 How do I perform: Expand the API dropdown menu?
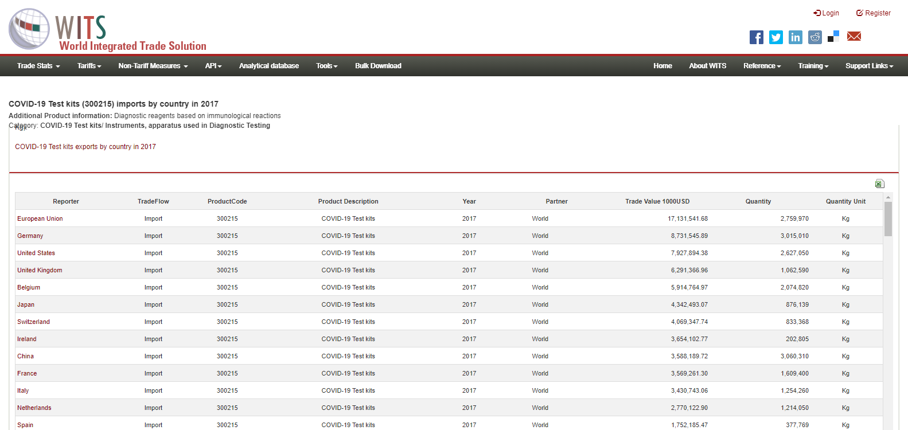pyautogui.click(x=213, y=66)
